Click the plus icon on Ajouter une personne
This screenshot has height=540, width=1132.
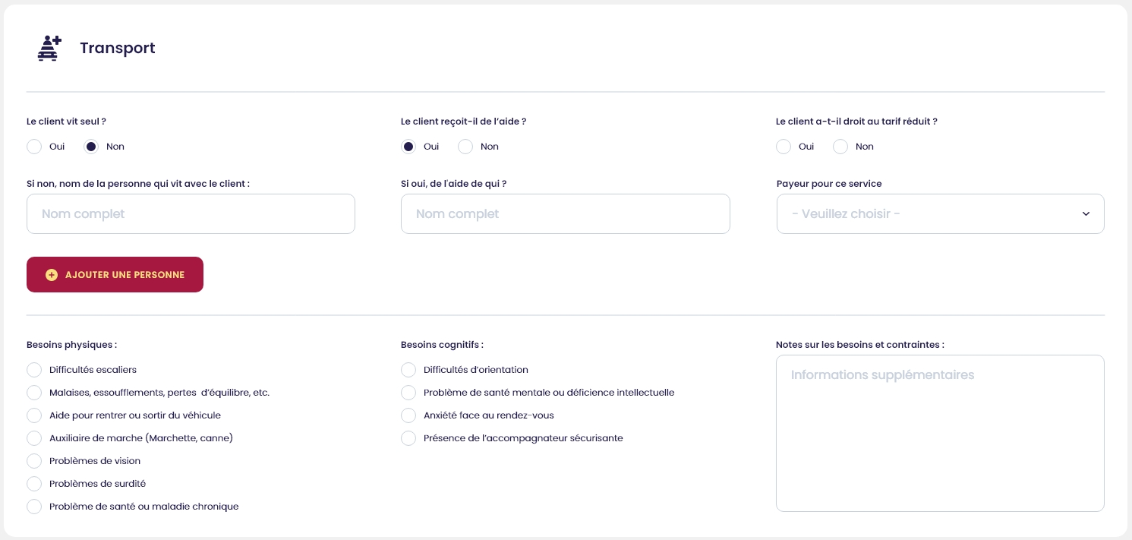pyautogui.click(x=52, y=275)
